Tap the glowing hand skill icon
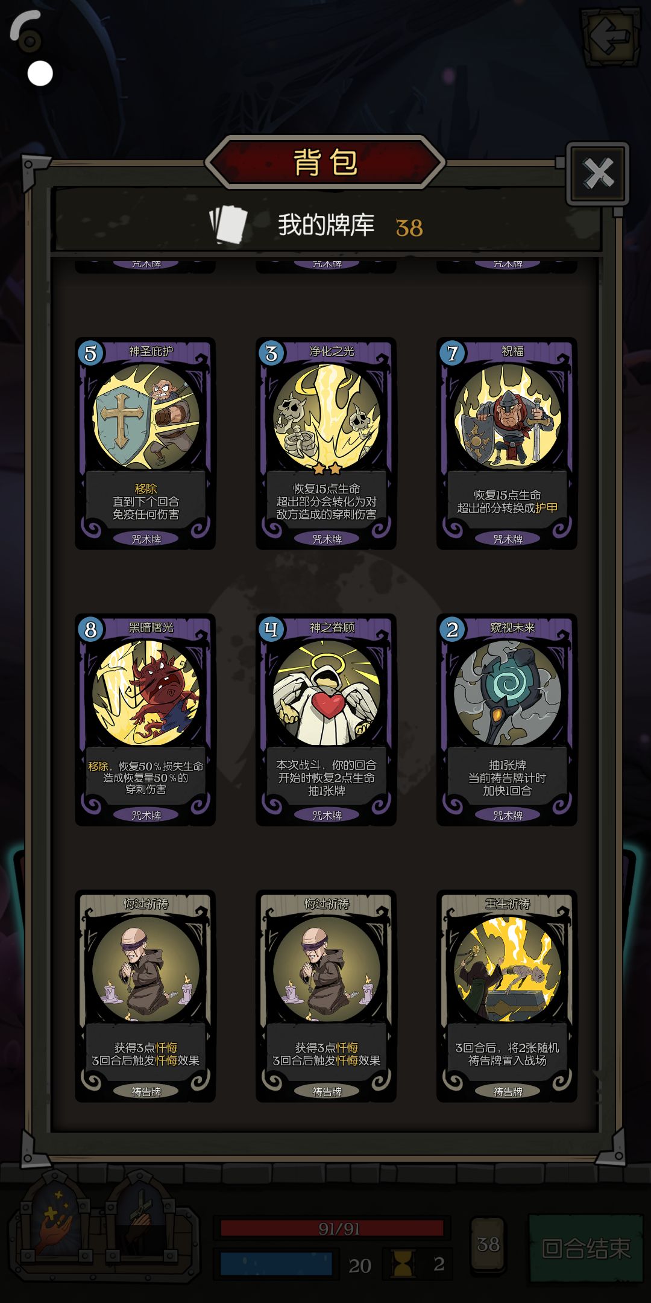The width and height of the screenshot is (651, 1303). point(55,1220)
